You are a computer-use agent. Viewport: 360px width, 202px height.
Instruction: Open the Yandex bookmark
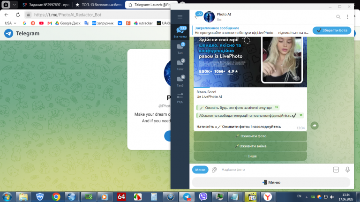tap(33, 23)
